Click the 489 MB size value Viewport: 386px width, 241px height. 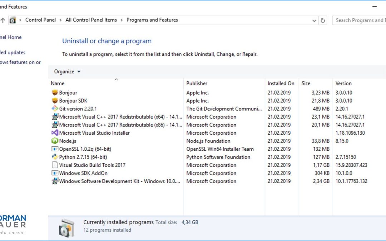pyautogui.click(x=321, y=109)
